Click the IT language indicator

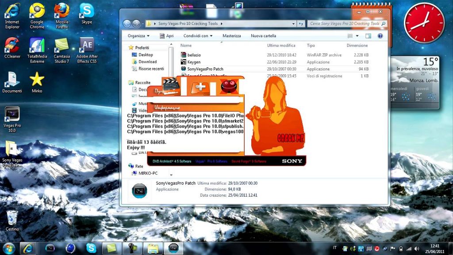pyautogui.click(x=335, y=248)
